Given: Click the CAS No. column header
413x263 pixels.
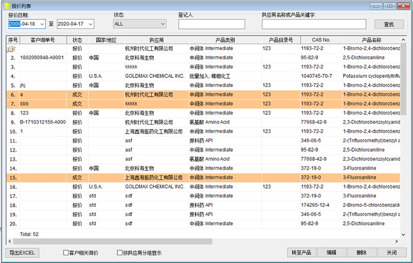Looking at the screenshot, I should click(321, 40).
